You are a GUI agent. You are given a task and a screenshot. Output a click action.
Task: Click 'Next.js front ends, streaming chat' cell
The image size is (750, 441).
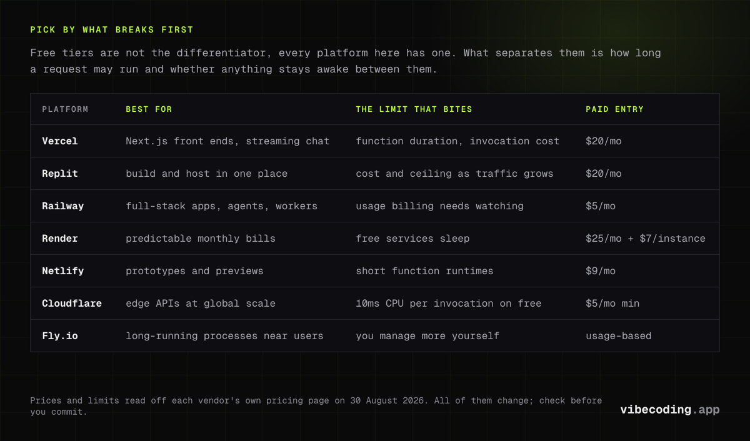click(x=227, y=141)
